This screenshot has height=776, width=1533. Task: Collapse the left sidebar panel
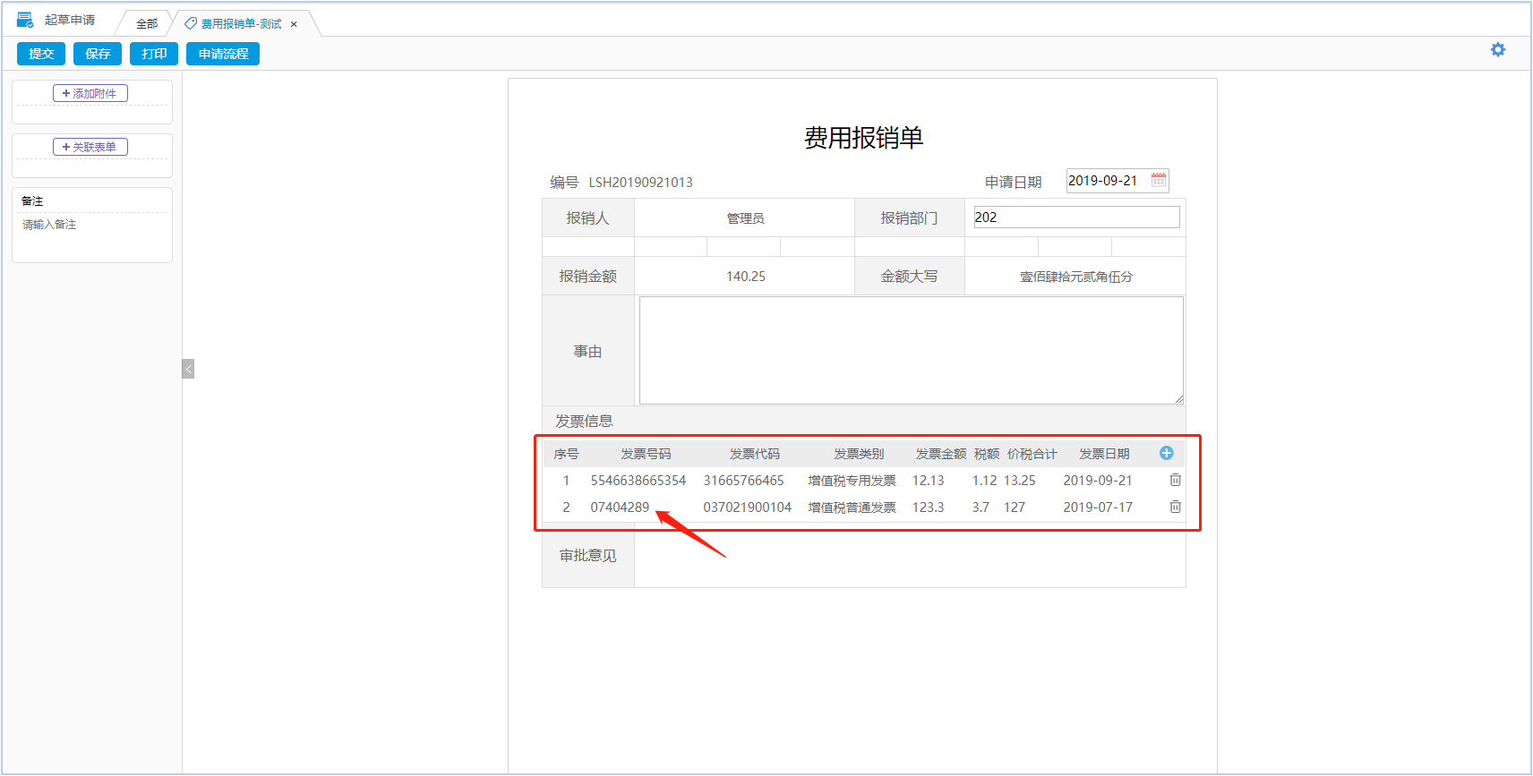coord(188,369)
